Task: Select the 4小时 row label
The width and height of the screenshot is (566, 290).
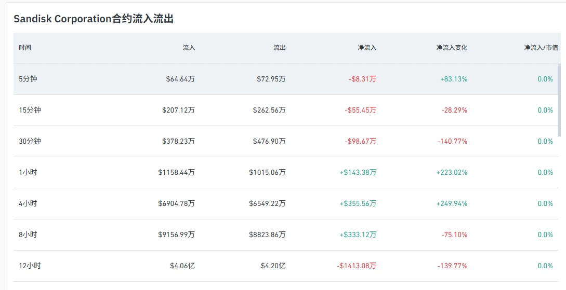Action: pos(28,203)
